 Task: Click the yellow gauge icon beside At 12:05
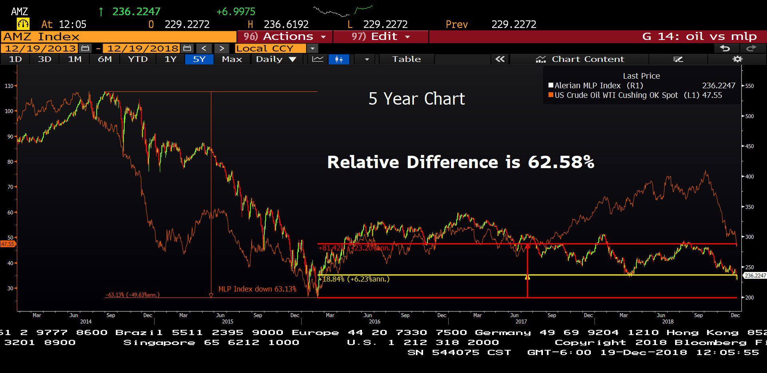[x=23, y=24]
